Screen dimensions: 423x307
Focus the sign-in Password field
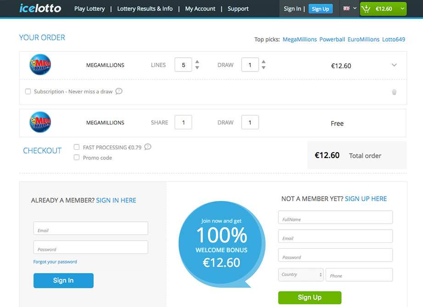pyautogui.click(x=90, y=247)
